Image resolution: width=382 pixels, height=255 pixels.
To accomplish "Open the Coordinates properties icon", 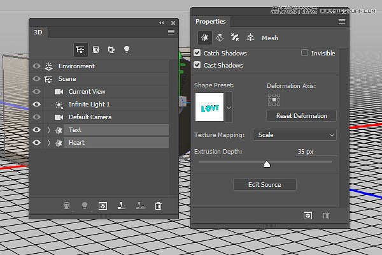I will click(250, 38).
